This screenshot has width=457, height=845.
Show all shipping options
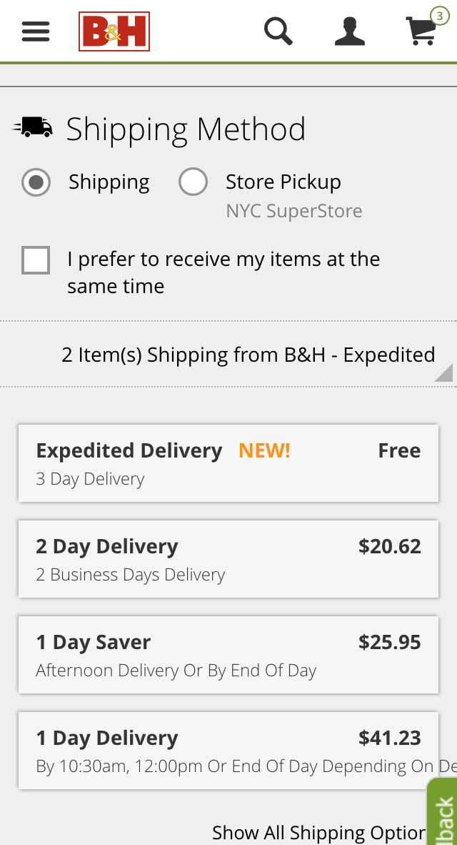(x=318, y=832)
